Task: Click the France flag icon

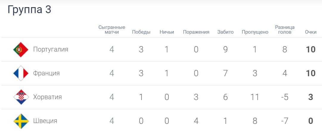Action: point(21,73)
